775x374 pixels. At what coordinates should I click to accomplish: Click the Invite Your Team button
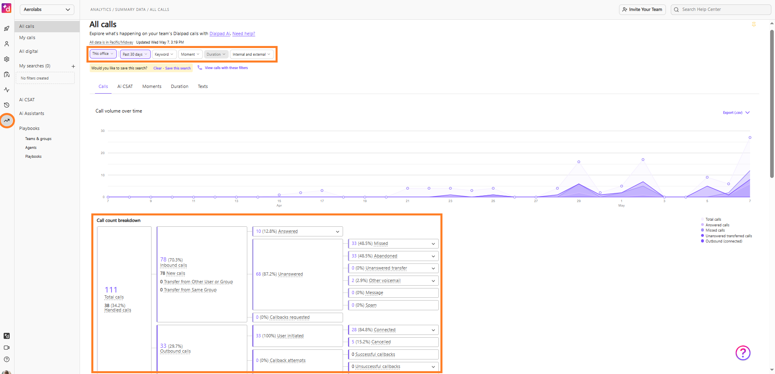(642, 10)
